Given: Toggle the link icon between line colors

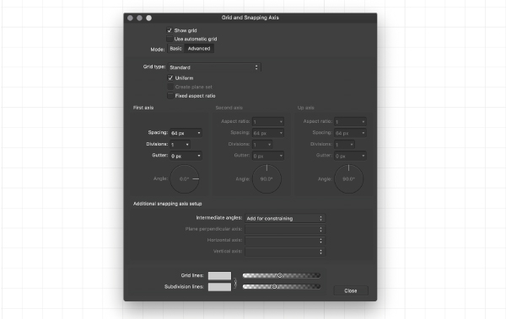Looking at the screenshot, I should pyautogui.click(x=235, y=283).
